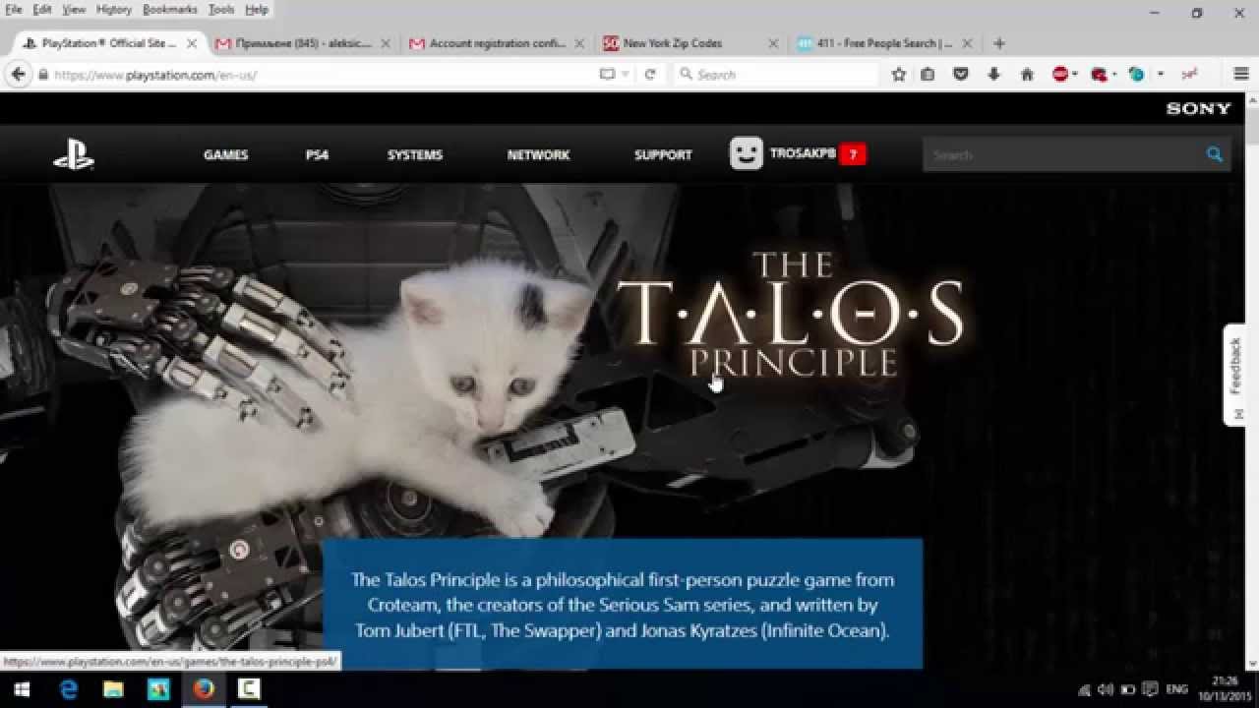Reload the page with the refresh icon
1259x708 pixels.
(x=650, y=75)
